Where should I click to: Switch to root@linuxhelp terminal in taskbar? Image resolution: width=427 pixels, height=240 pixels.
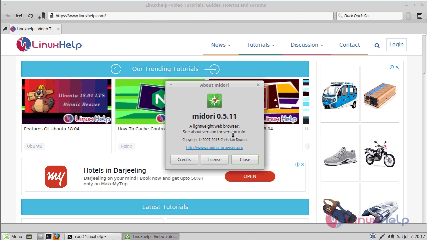pos(93,236)
